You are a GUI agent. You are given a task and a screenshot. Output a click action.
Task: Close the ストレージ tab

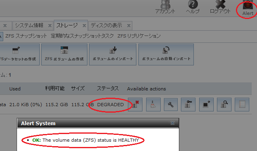[84, 26]
